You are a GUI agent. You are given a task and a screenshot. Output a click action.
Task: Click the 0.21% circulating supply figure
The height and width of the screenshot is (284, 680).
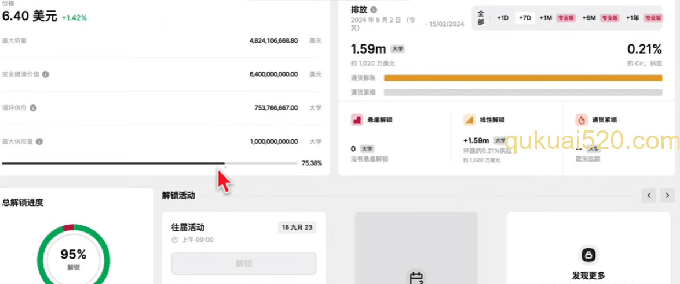point(645,49)
